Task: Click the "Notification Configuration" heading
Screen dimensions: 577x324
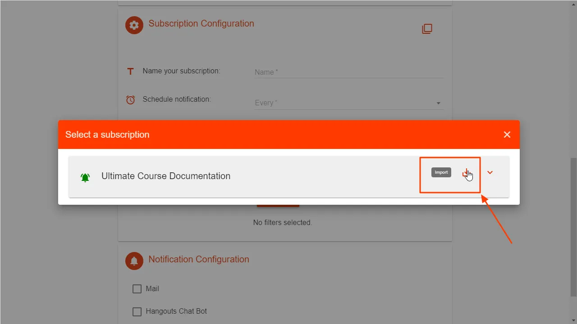Action: coord(199,259)
